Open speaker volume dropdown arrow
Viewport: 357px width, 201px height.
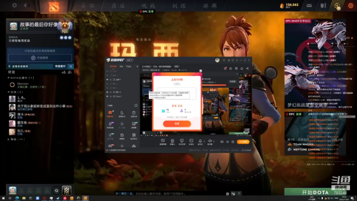click(x=214, y=141)
